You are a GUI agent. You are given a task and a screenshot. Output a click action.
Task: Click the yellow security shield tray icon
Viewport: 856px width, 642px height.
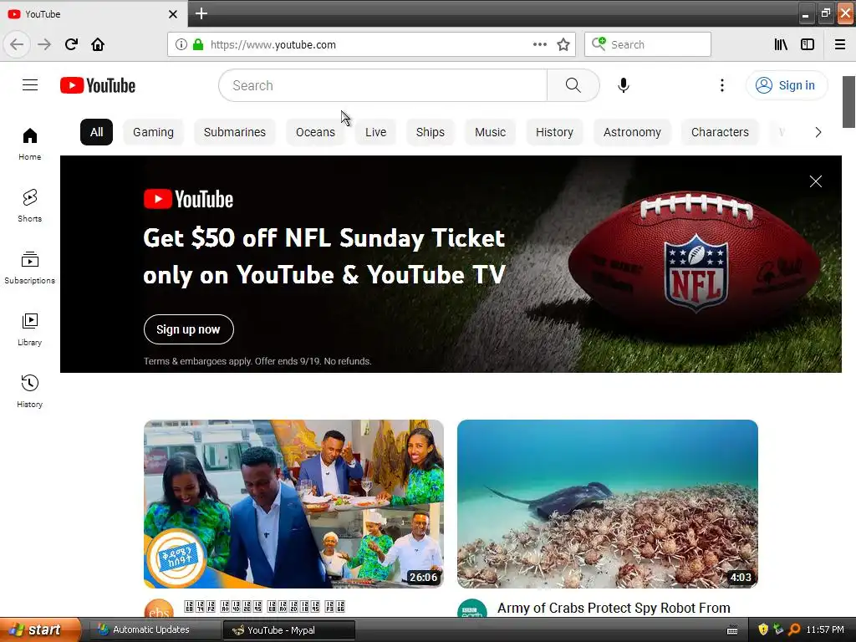(x=763, y=629)
